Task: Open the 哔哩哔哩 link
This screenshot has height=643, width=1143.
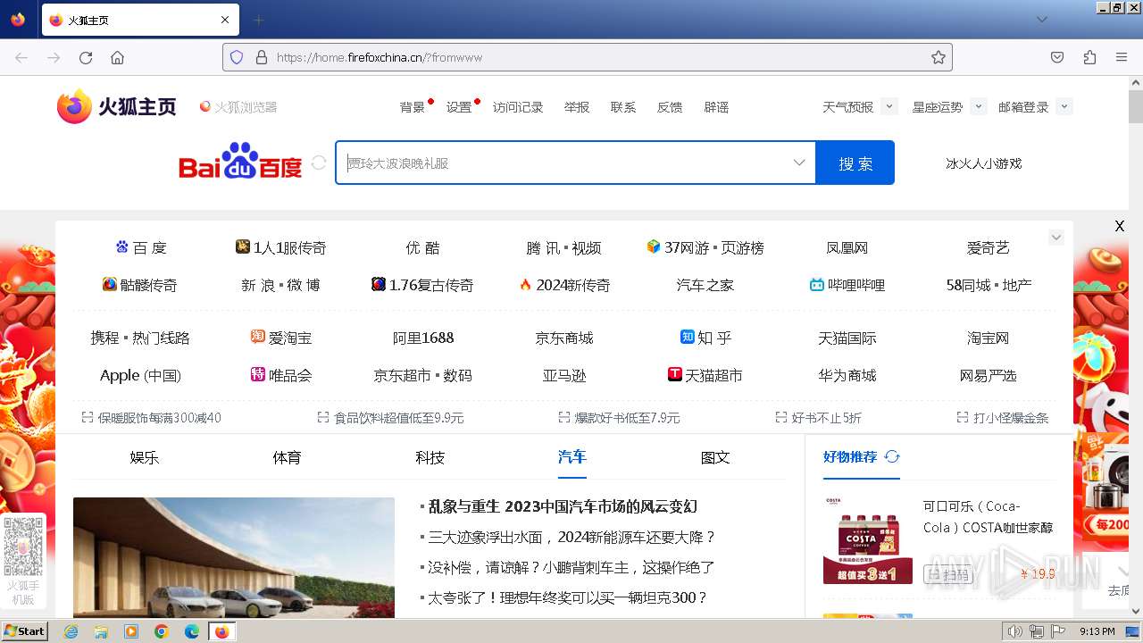Action: coord(847,285)
